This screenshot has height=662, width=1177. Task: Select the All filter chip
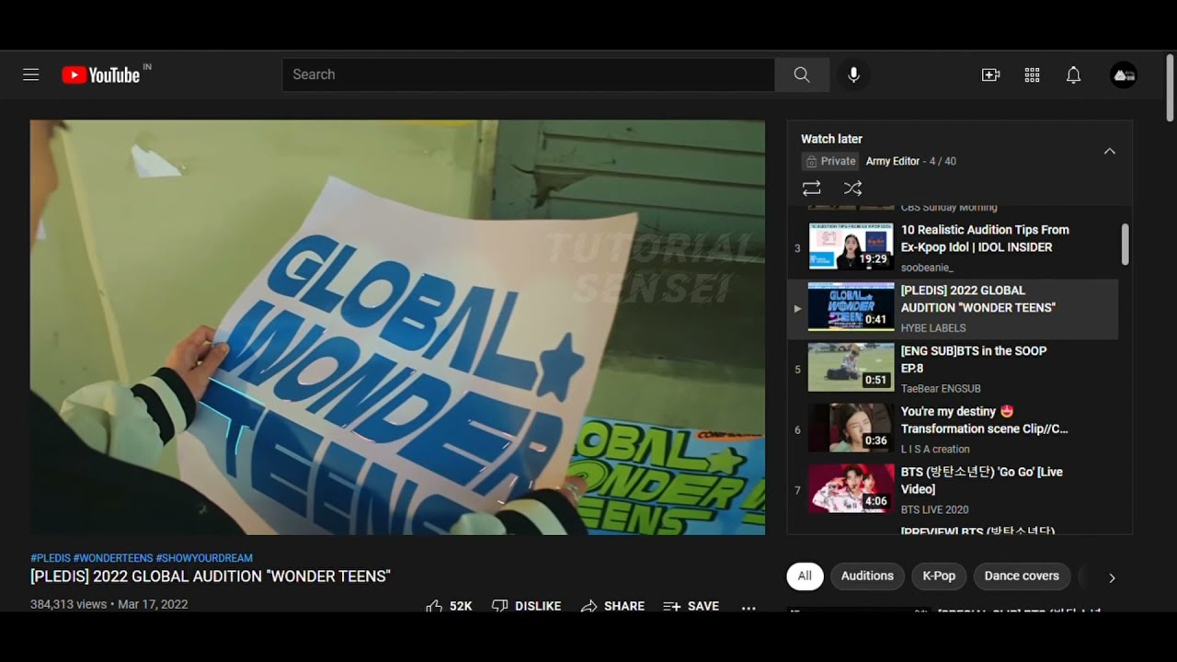(x=805, y=576)
